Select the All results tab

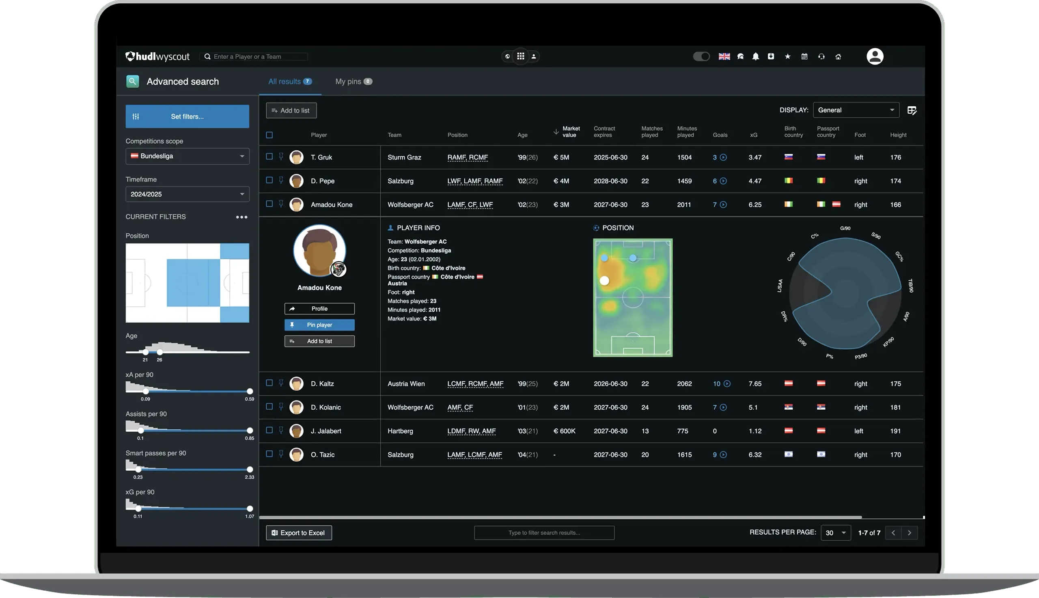290,81
